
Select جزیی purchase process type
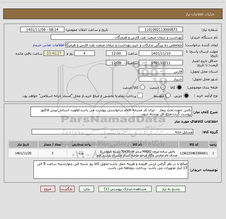tap(186, 96)
